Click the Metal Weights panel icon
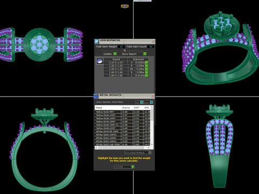 click(96, 96)
